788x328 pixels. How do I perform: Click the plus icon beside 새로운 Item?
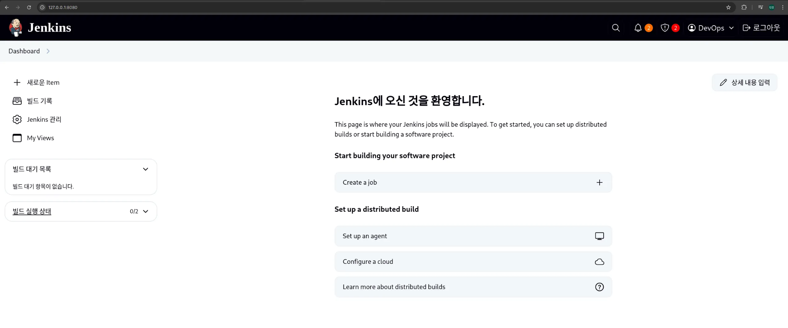[x=17, y=82]
